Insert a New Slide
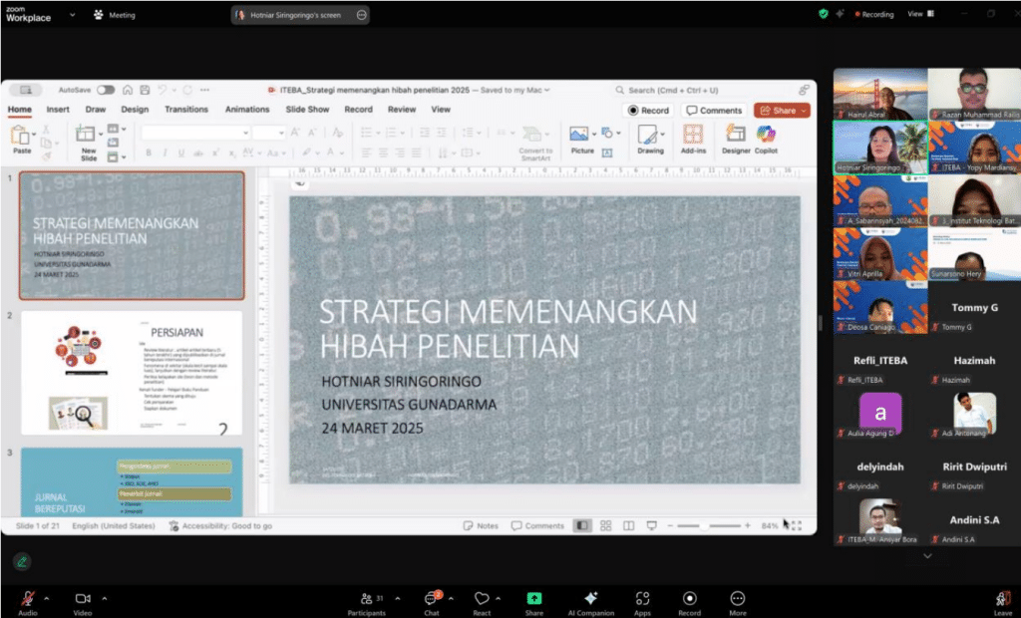 tap(89, 143)
